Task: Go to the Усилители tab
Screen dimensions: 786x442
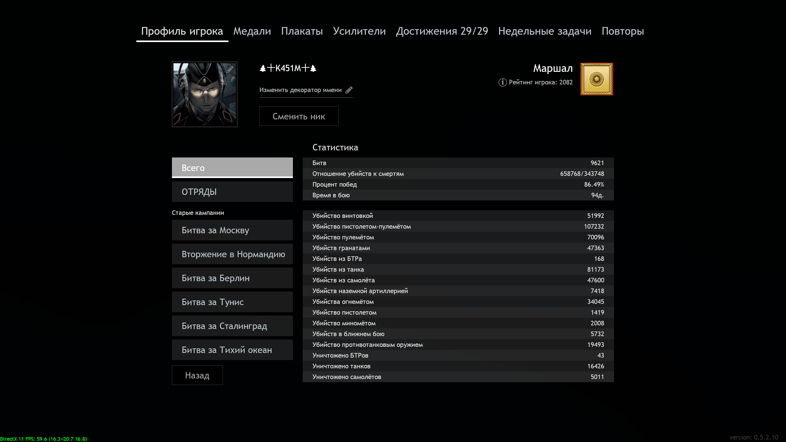Action: pyautogui.click(x=359, y=31)
